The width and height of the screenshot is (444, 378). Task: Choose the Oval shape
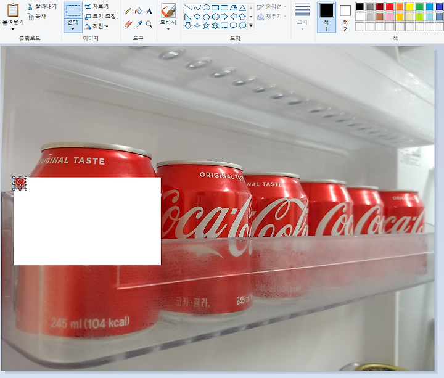pos(206,7)
